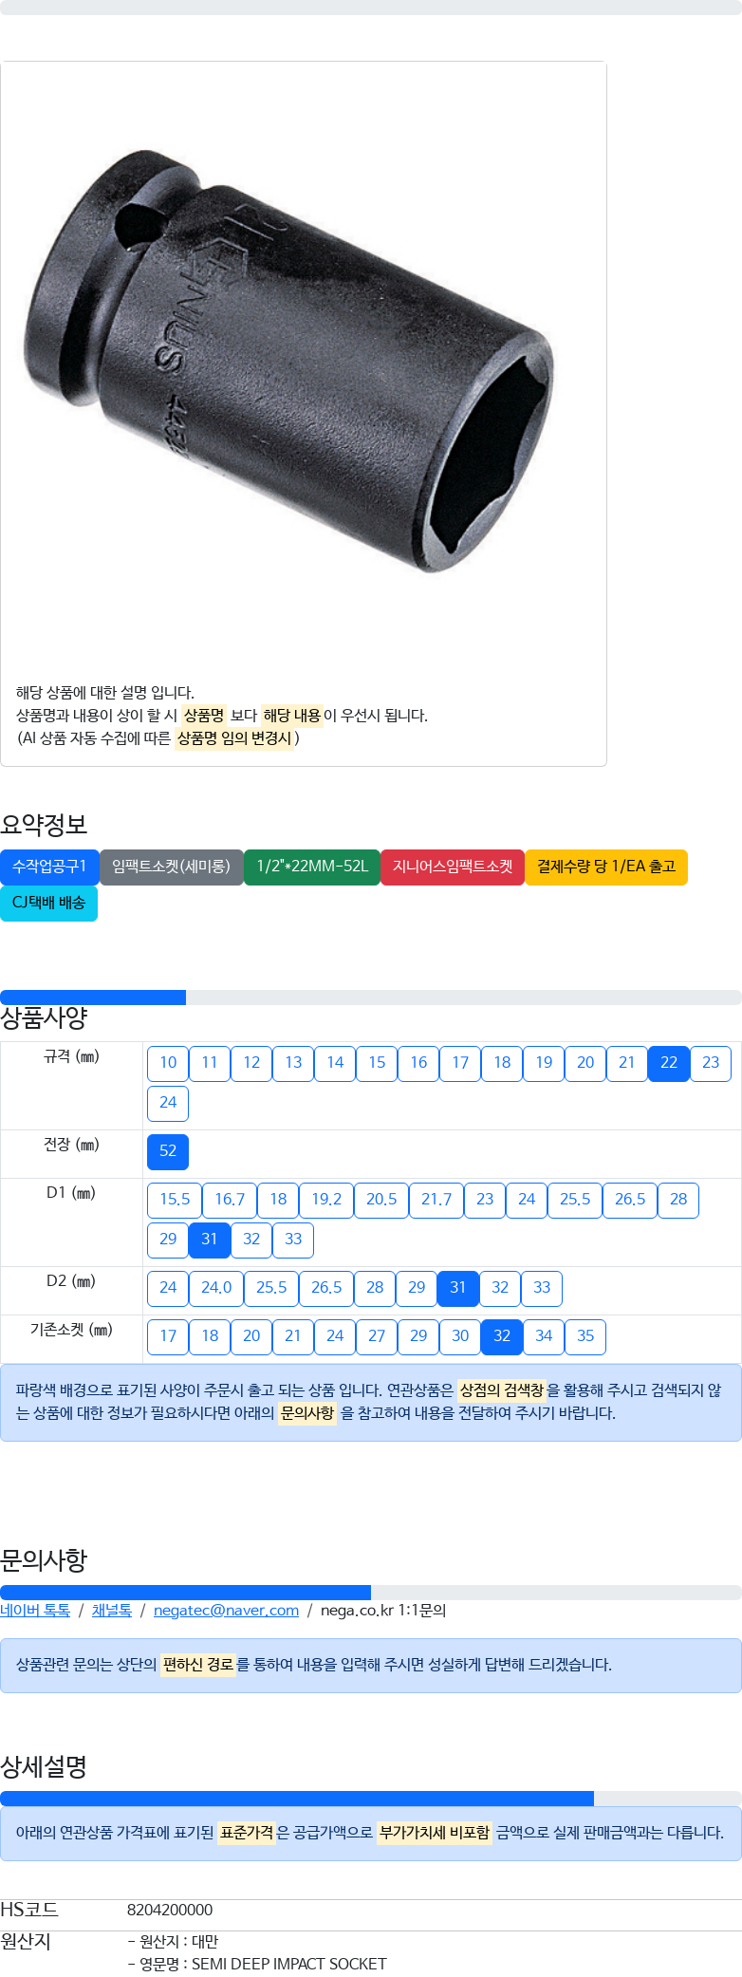Select the CJ택배 배송 badge

[x=48, y=903]
